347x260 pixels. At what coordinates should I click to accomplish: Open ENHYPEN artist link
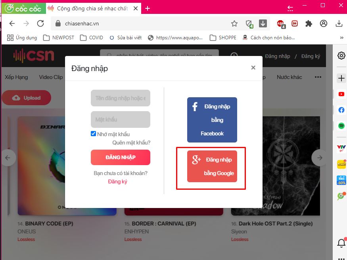click(x=136, y=232)
